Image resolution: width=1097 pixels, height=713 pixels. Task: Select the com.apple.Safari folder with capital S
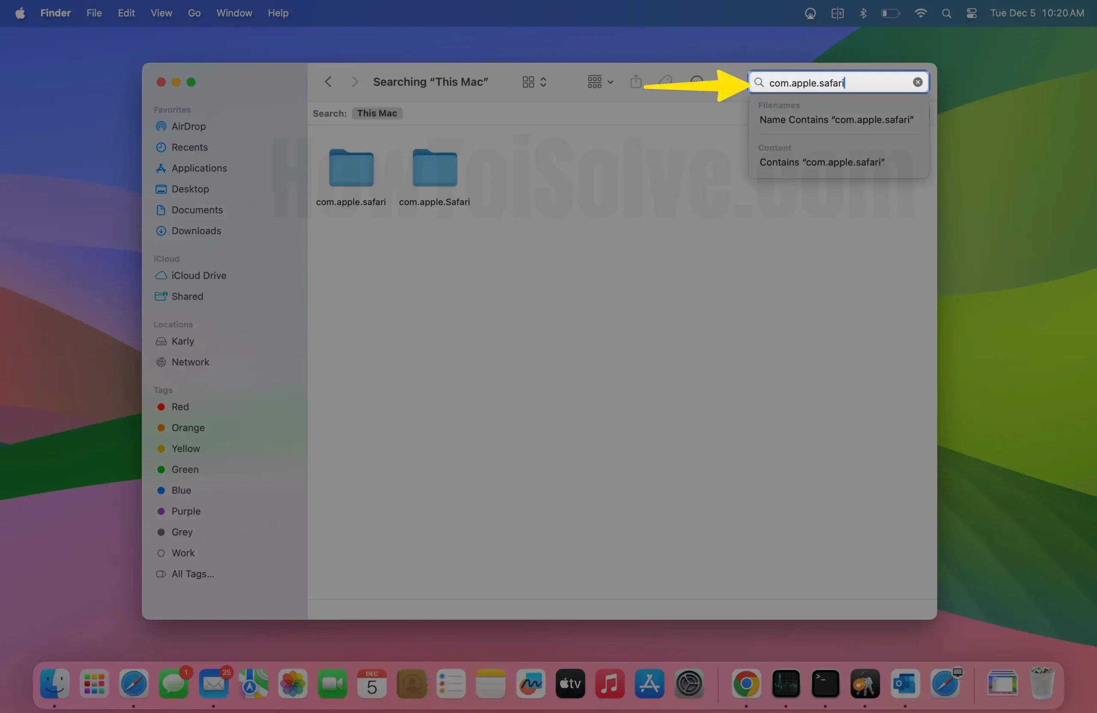(x=434, y=177)
